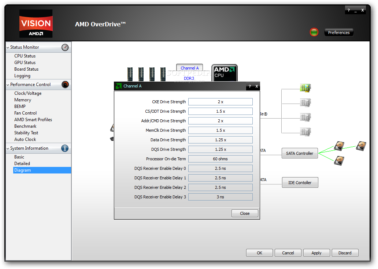Viewport: 378px width, 269px height.
Task: Click the main window help question mark
Action: click(x=349, y=10)
